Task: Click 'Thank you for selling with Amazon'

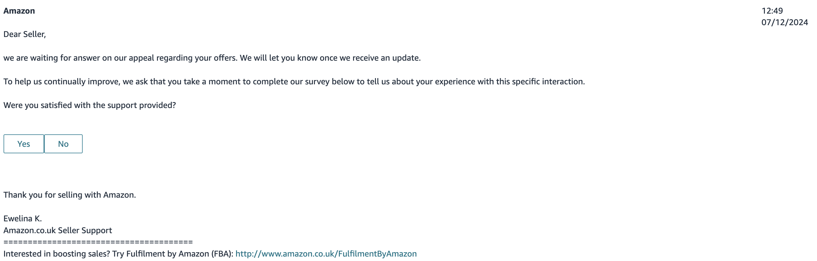Action: pyautogui.click(x=70, y=195)
